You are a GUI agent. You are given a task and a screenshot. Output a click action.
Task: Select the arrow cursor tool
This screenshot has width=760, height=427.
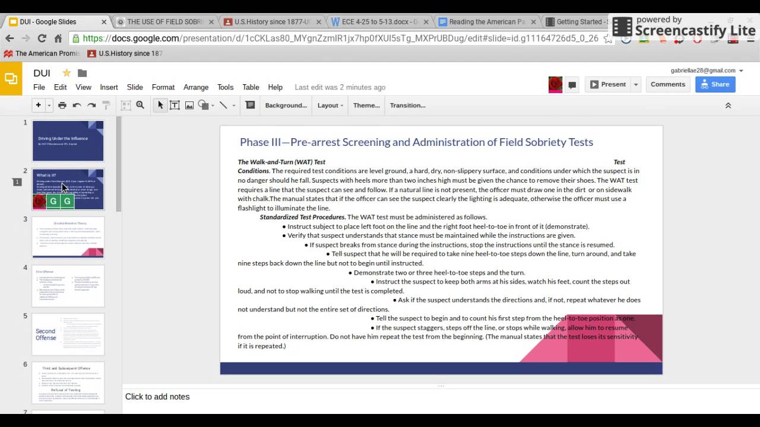click(x=160, y=105)
